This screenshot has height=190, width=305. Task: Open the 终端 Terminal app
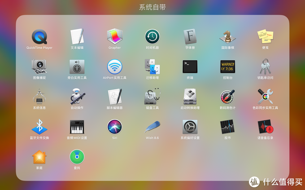pyautogui.click(x=190, y=66)
